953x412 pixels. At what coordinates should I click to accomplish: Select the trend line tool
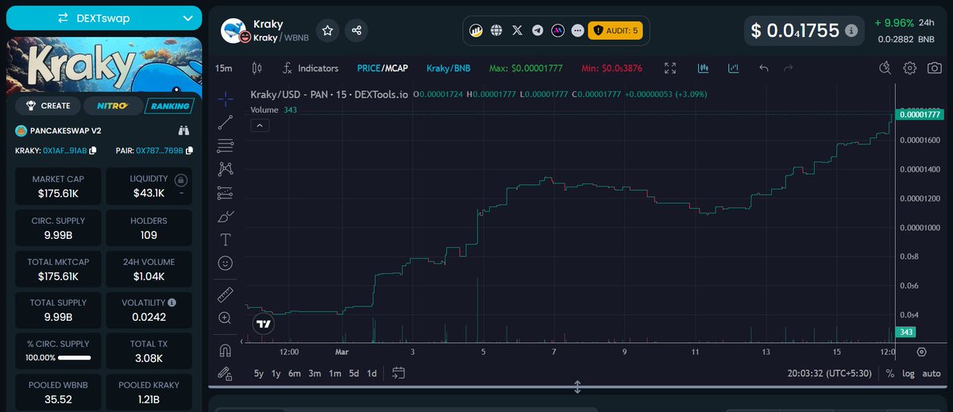[x=226, y=122]
